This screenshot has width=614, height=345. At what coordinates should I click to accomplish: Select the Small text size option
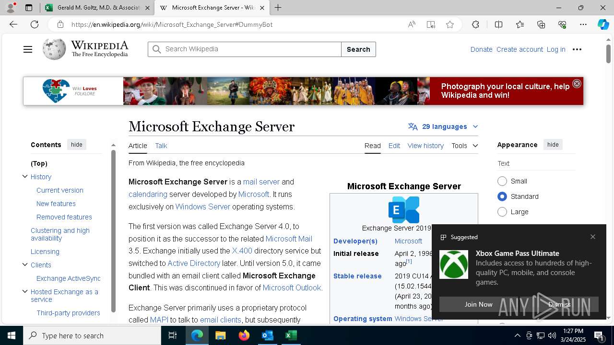click(502, 181)
